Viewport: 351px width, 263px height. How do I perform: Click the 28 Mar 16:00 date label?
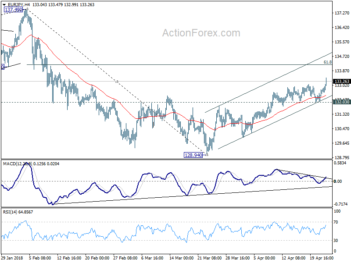237,258
